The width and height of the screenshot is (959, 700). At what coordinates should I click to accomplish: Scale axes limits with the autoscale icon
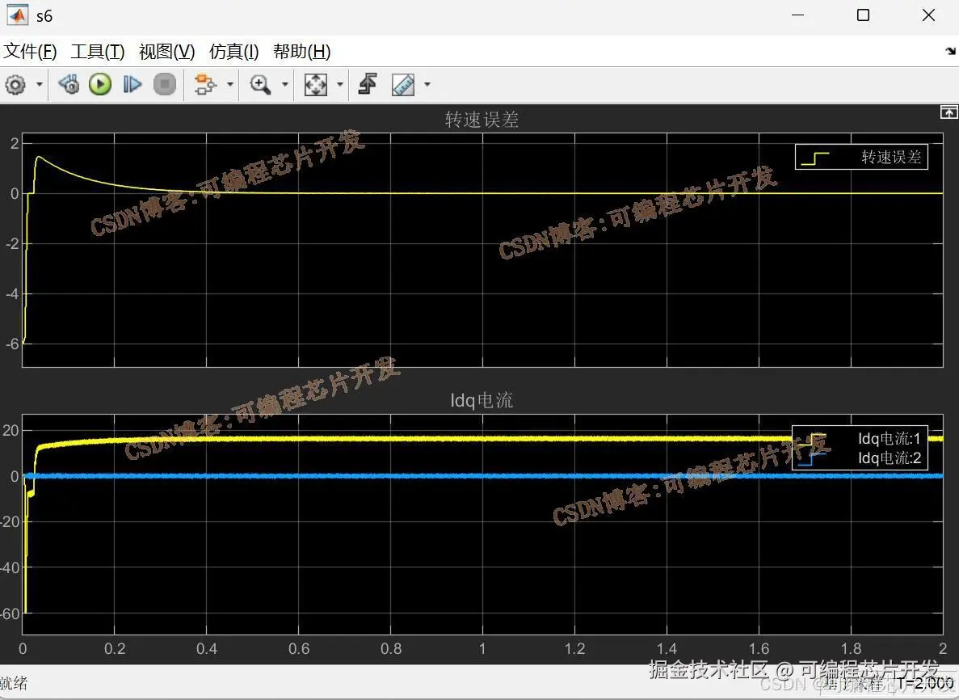(316, 84)
